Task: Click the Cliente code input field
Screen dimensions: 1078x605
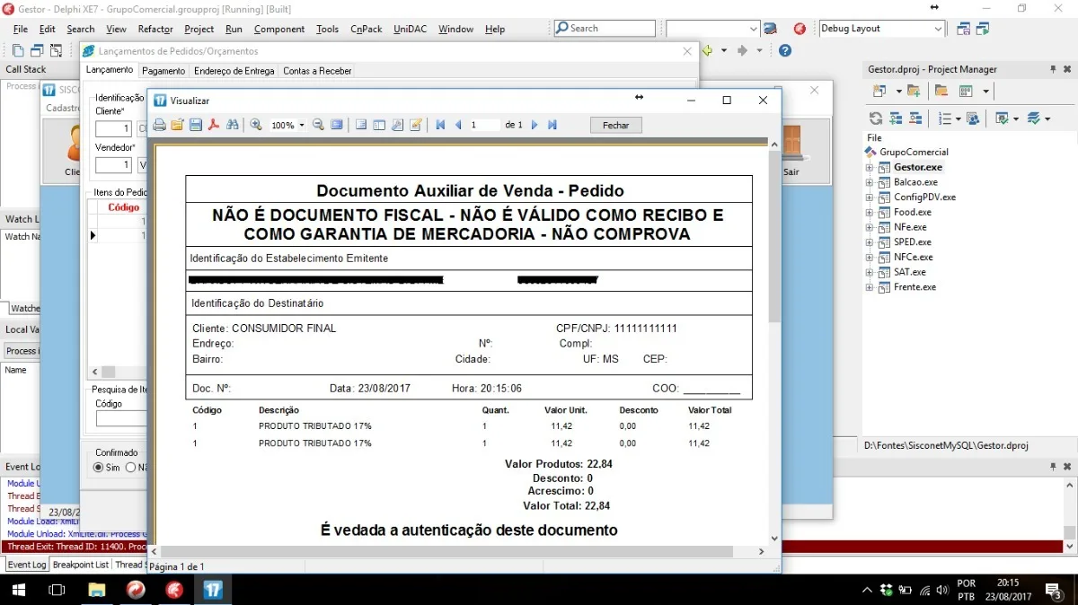Action: (113, 129)
